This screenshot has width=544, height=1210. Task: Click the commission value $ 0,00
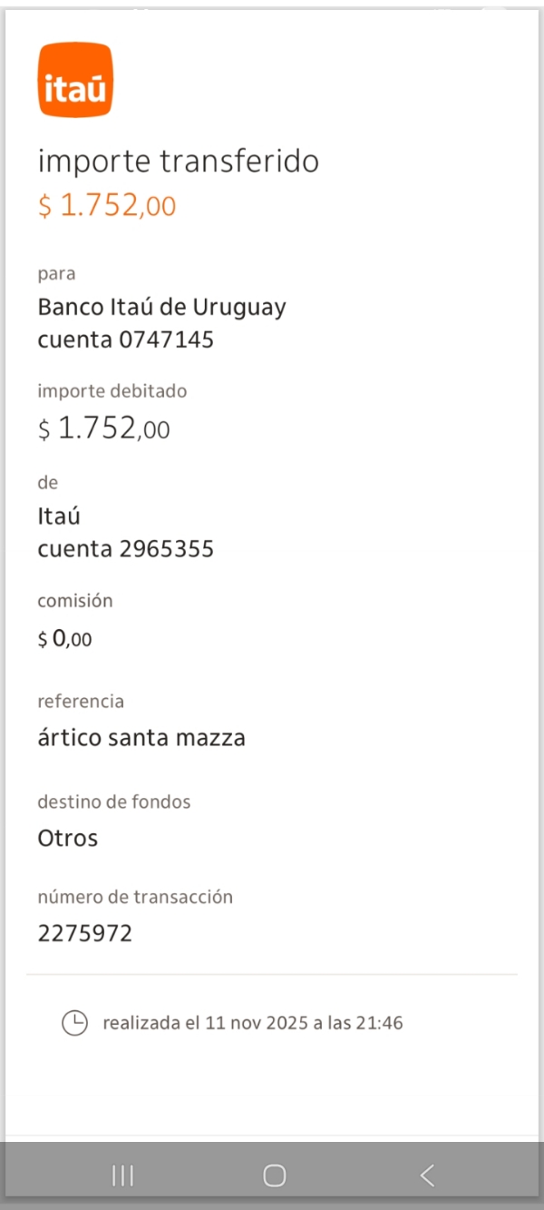64,639
